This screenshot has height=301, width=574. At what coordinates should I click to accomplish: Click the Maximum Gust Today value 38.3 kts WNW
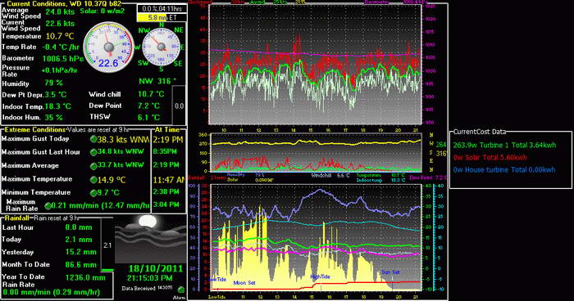123,139
